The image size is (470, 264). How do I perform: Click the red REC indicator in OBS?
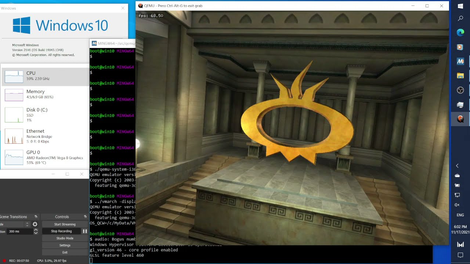point(4,261)
